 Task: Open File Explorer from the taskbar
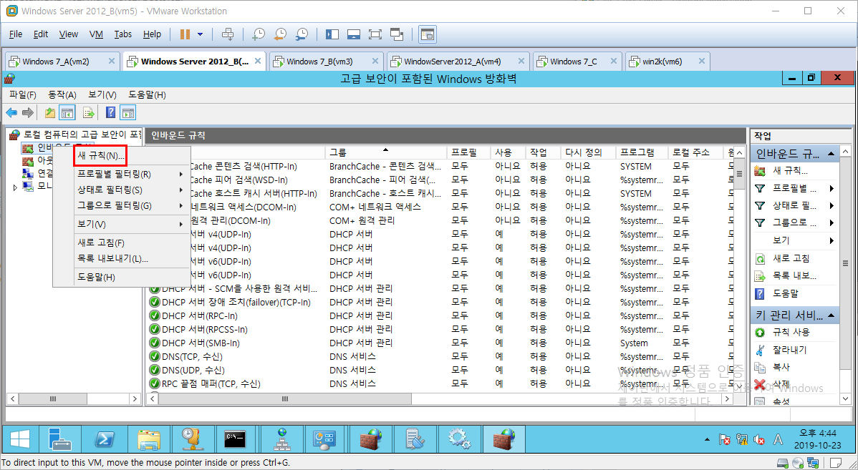149,439
